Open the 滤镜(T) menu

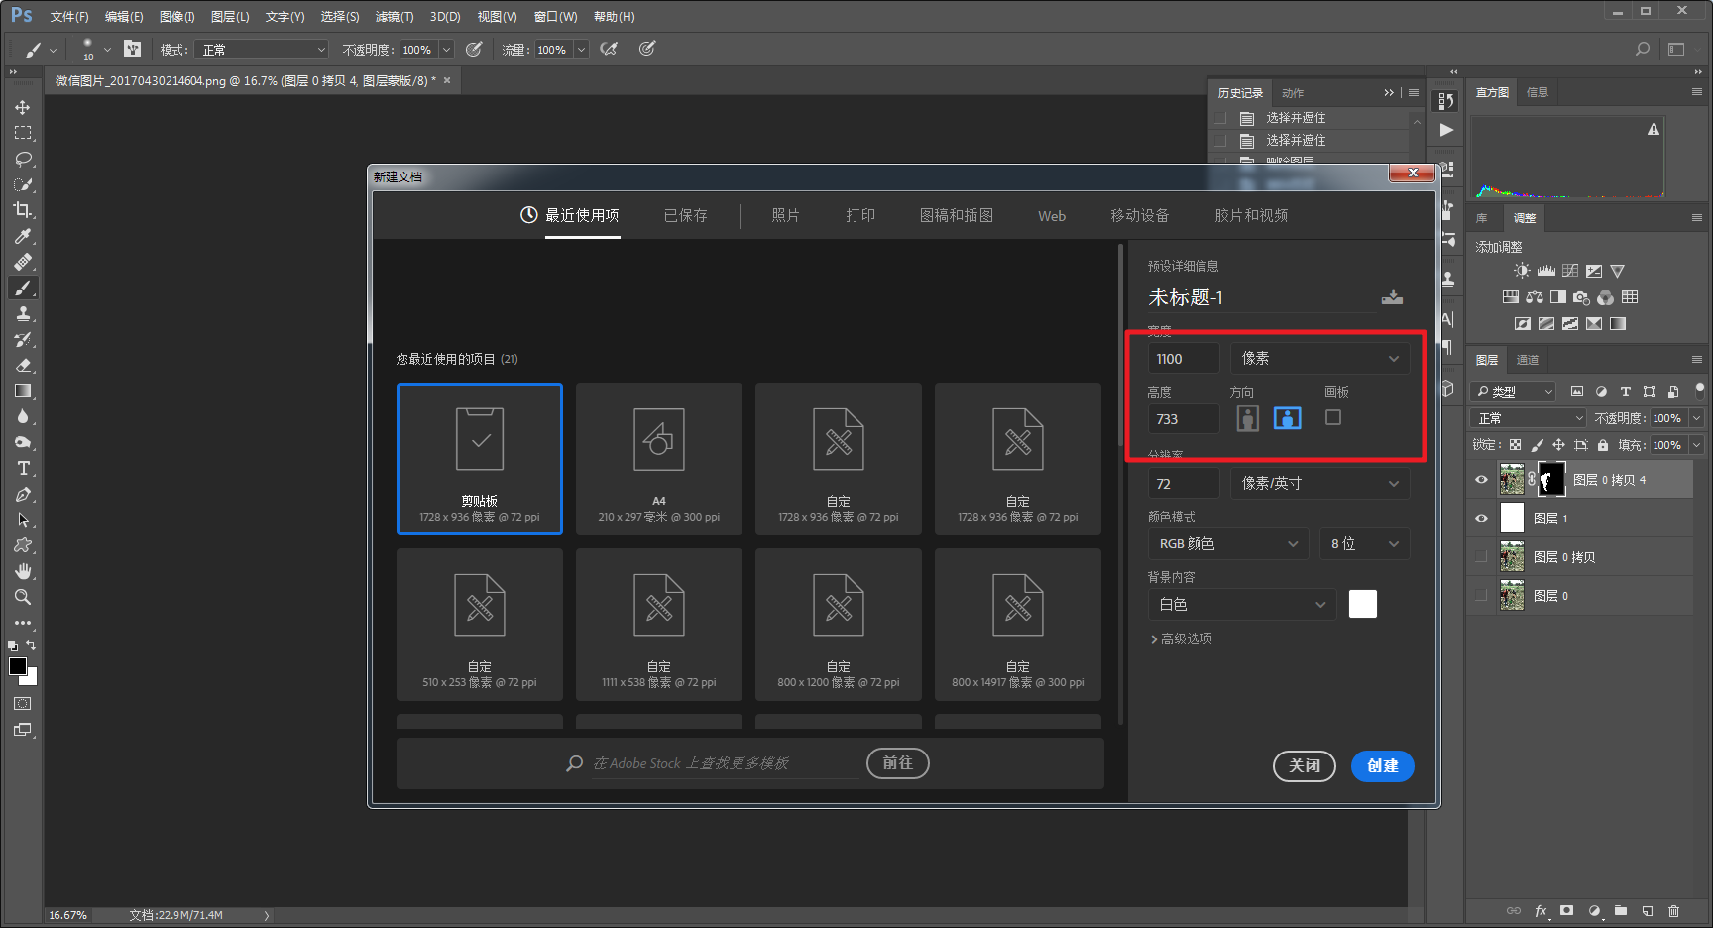[x=395, y=17]
